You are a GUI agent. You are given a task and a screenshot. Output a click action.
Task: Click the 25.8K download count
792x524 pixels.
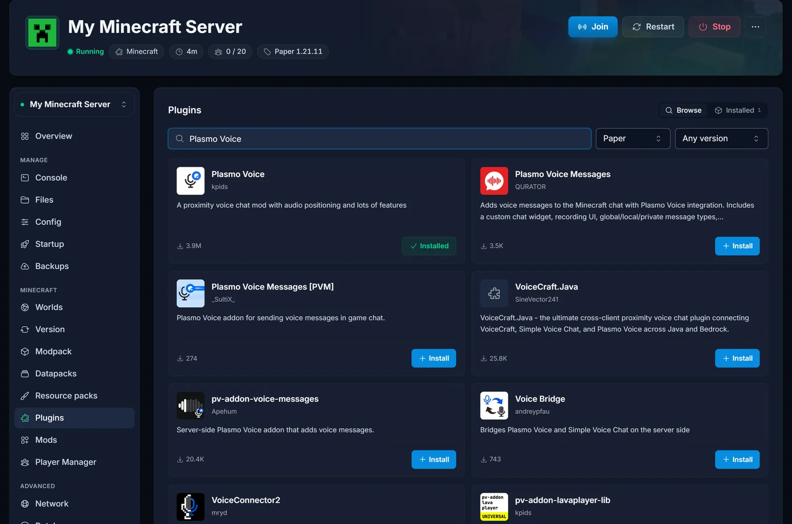[x=494, y=358]
